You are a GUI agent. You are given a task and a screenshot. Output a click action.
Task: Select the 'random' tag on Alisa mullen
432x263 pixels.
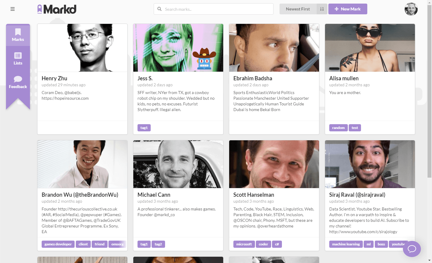coord(338,128)
